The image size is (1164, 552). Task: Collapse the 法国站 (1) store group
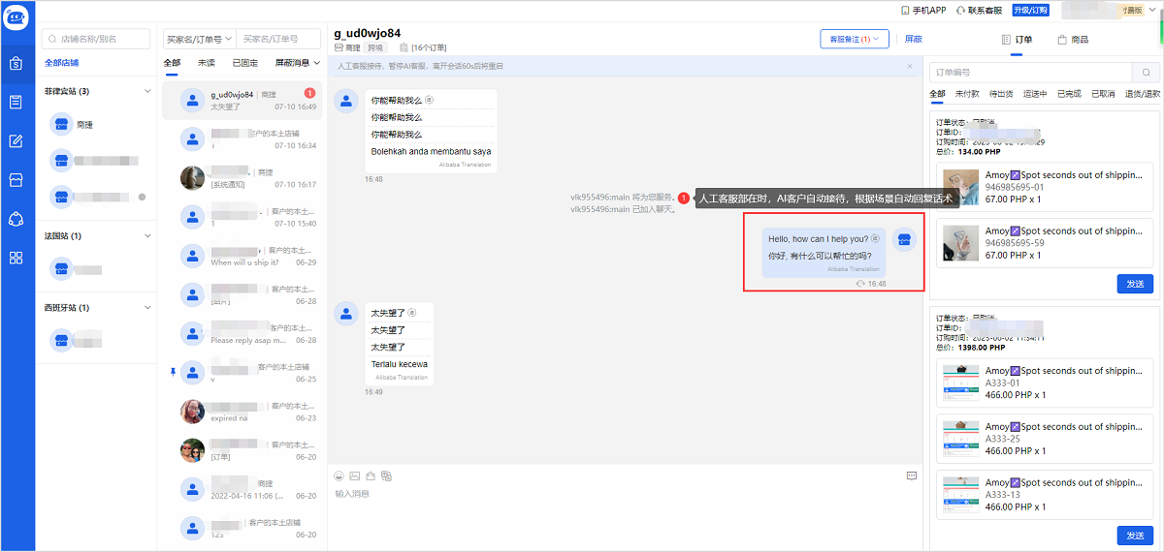tap(147, 235)
